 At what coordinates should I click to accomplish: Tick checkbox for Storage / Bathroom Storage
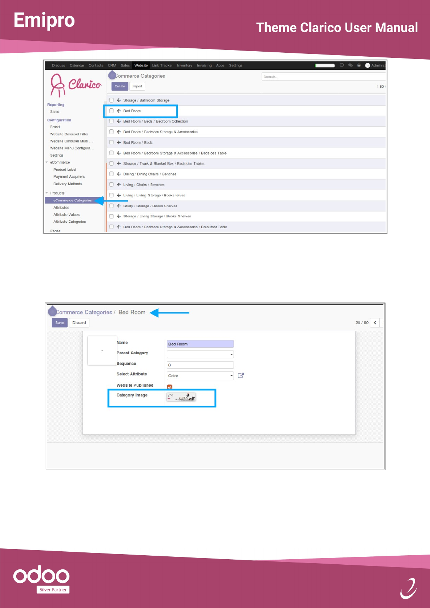(111, 100)
